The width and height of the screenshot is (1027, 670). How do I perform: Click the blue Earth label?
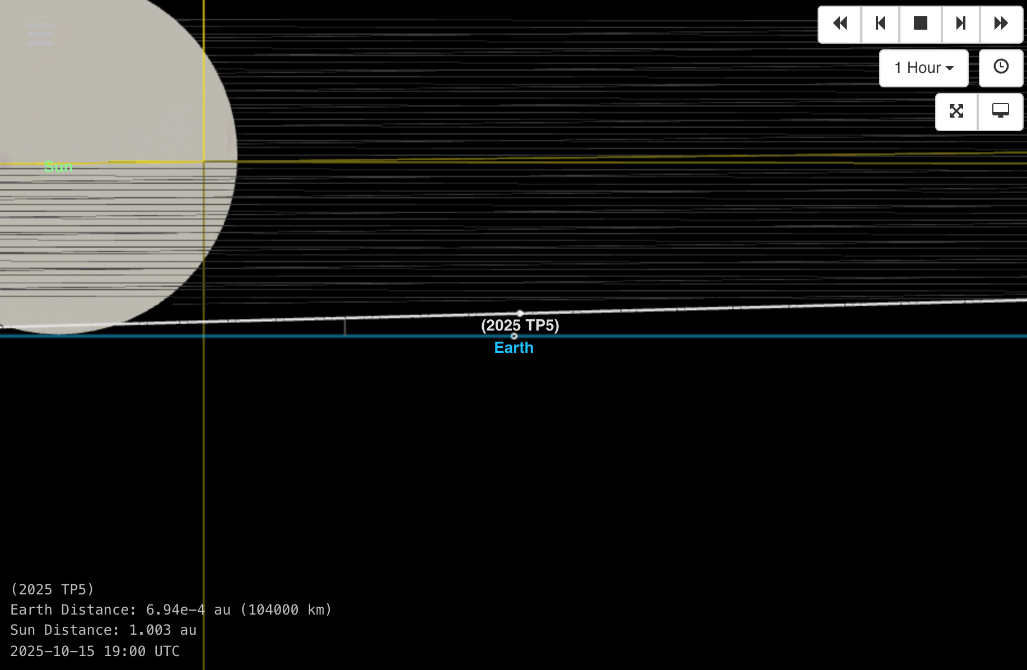[513, 348]
